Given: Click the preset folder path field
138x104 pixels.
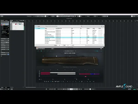Looking at the screenshot, I should coord(63,26).
